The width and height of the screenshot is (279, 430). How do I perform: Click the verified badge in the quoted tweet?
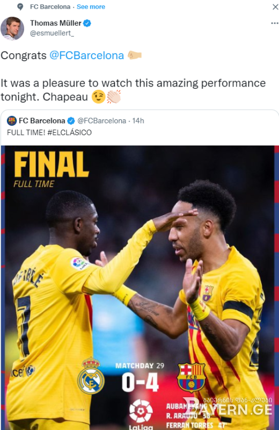(71, 120)
